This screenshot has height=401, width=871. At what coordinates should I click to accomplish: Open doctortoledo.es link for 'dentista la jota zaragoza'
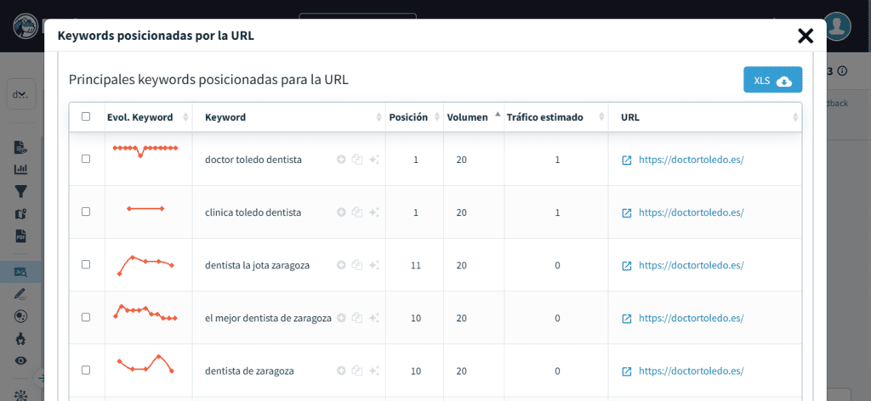pyautogui.click(x=691, y=266)
